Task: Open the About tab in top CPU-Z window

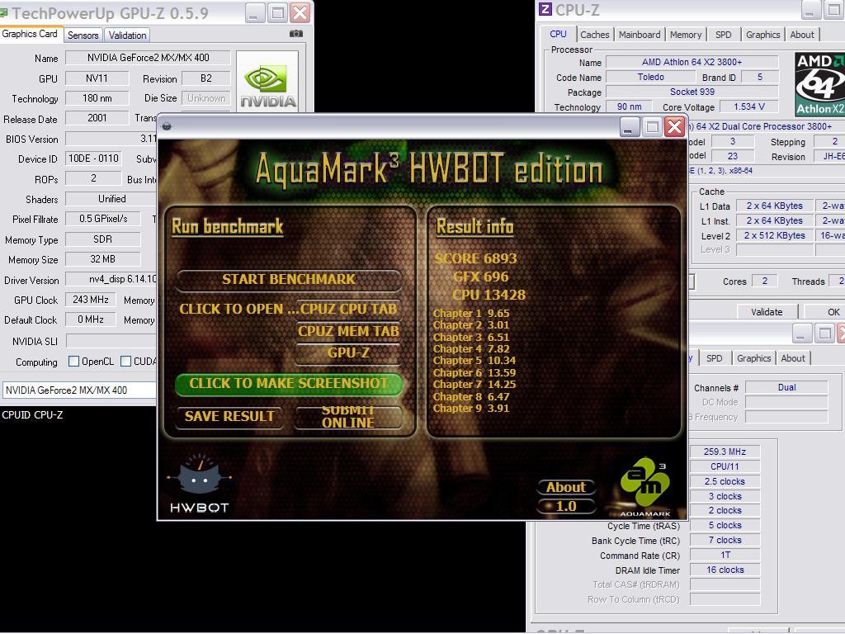Action: (802, 35)
